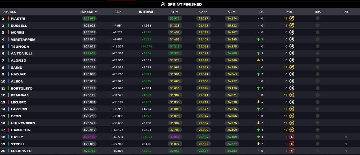360x155 pixels.
Task: Click Russell's DRS indicator dot
Action: click(317, 26)
